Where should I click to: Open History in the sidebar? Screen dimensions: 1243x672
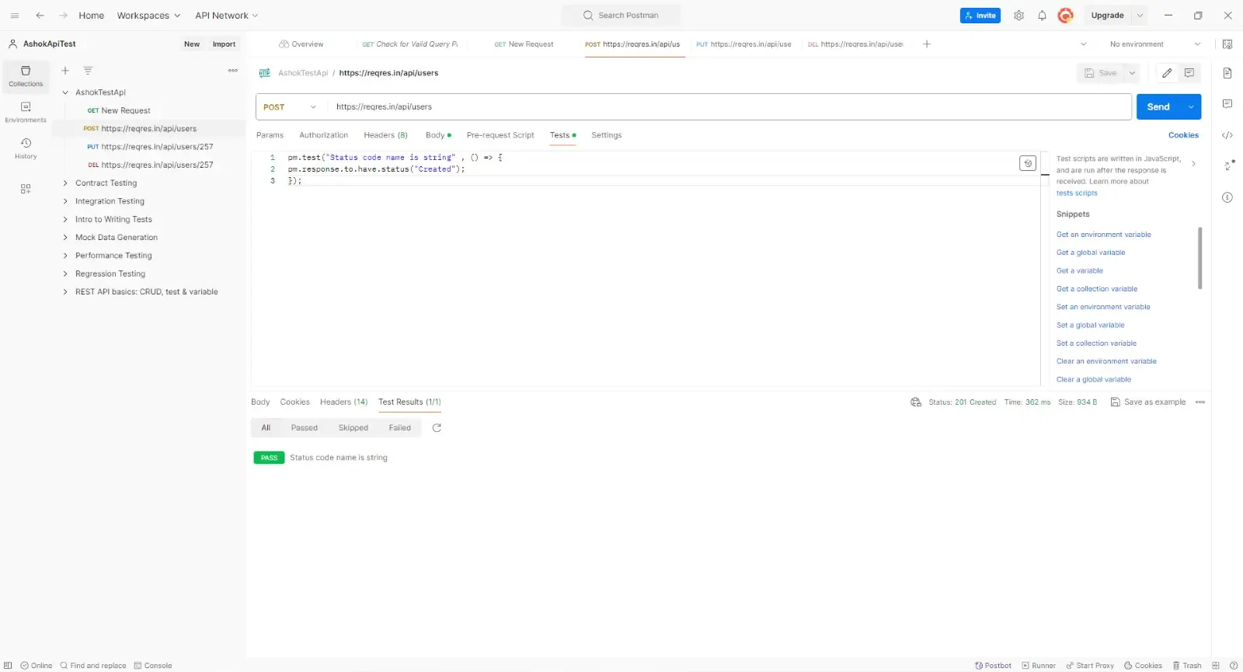point(26,148)
